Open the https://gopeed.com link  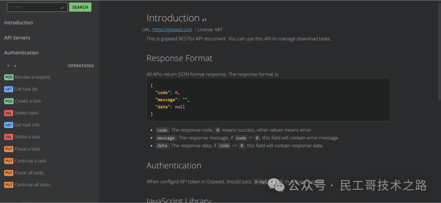[x=172, y=29]
